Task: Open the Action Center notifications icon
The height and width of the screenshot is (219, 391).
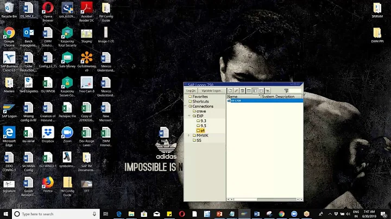Action: (384, 214)
